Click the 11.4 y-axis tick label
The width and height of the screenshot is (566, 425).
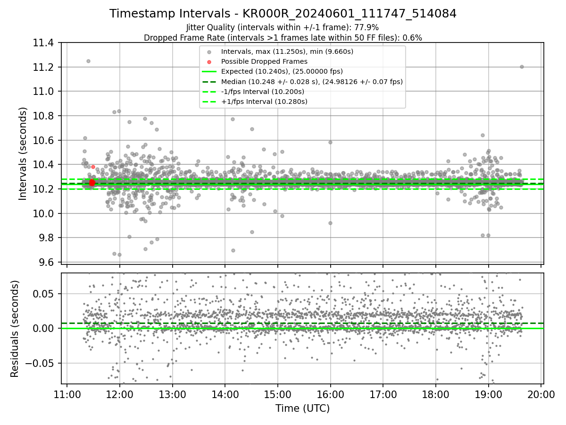coord(44,43)
